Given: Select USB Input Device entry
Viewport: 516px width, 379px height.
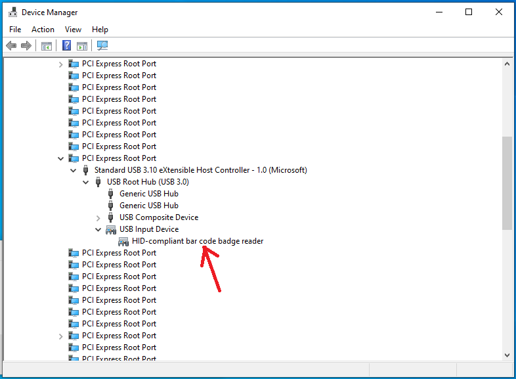Looking at the screenshot, I should (149, 229).
